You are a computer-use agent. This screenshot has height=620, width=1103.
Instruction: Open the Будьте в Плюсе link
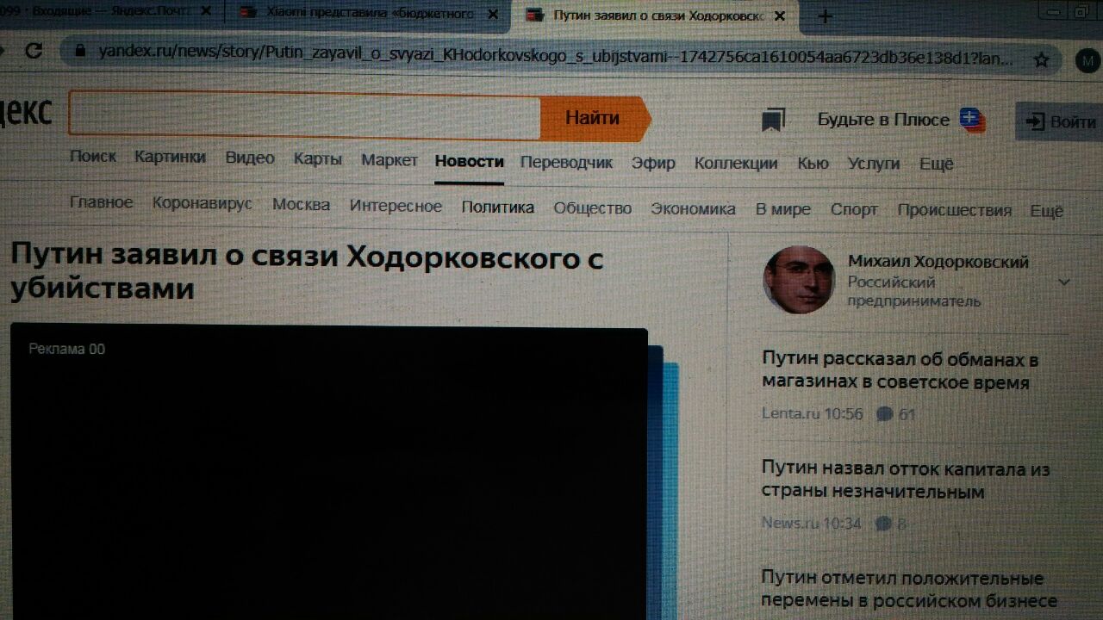[883, 120]
